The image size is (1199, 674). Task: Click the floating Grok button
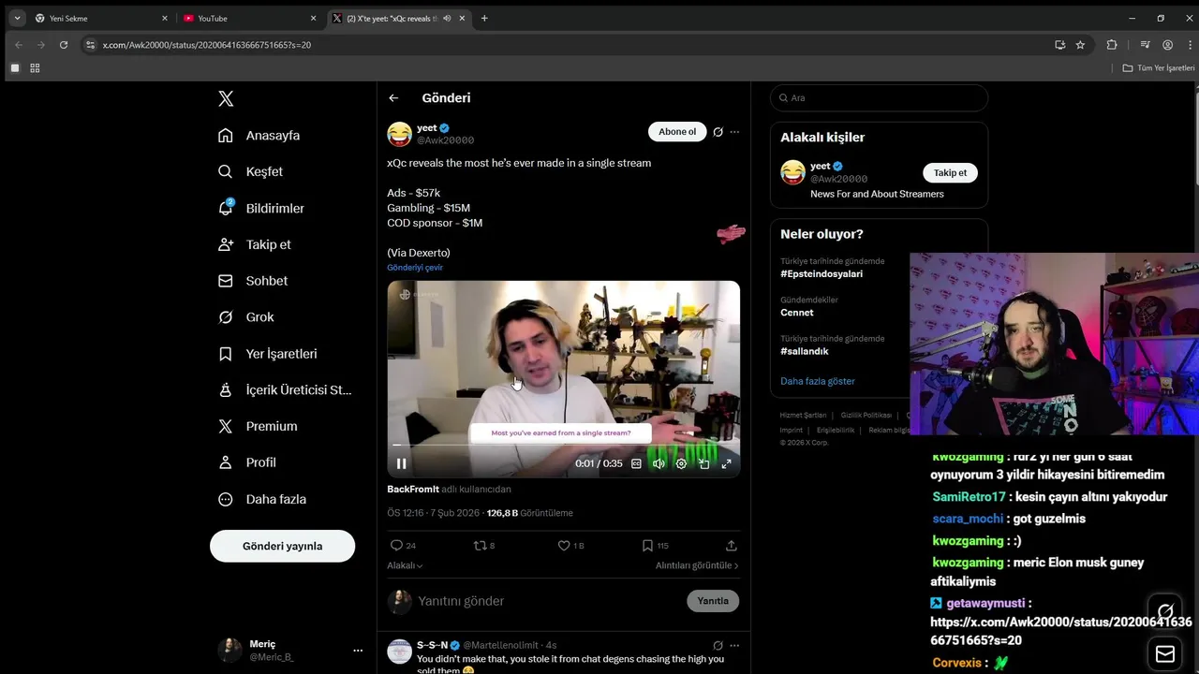pyautogui.click(x=1165, y=612)
